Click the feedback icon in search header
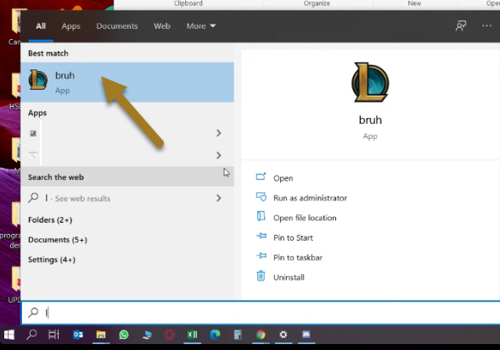500x350 pixels. [461, 25]
